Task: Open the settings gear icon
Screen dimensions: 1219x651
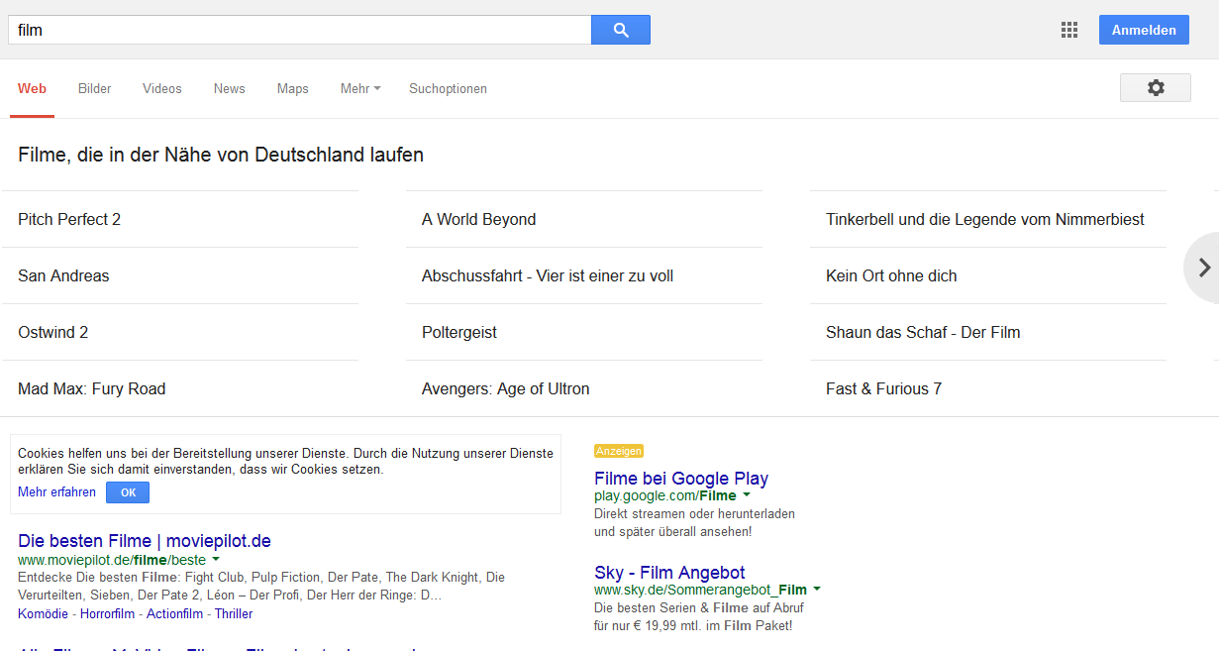Action: click(x=1155, y=87)
